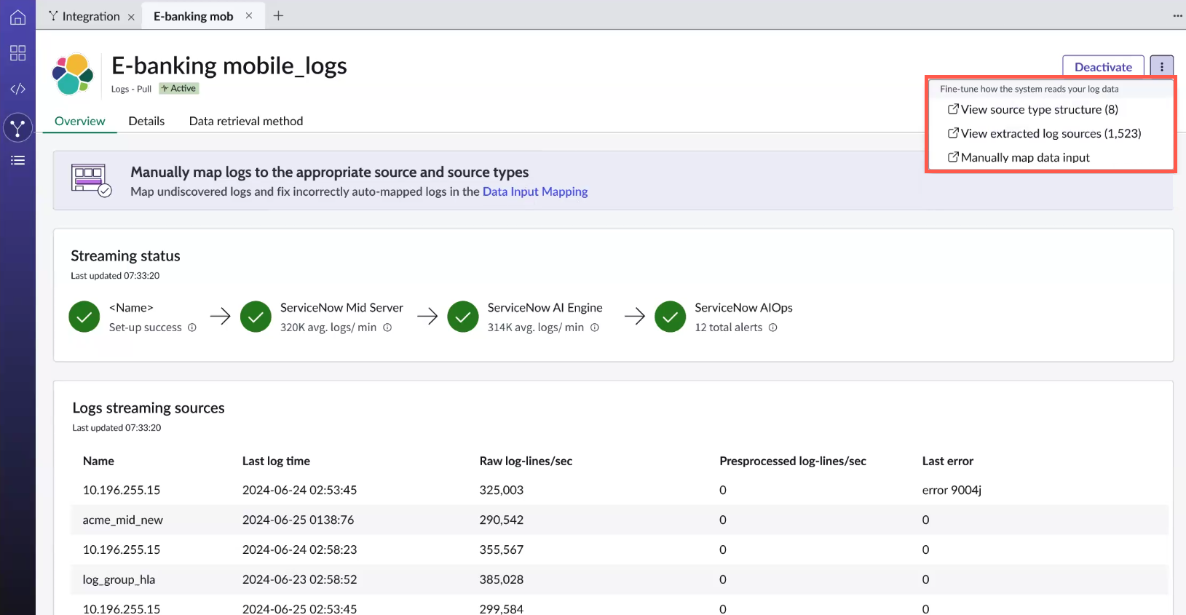Viewport: 1186px width, 615px height.
Task: Click the Streaming status heading
Action: (x=125, y=255)
